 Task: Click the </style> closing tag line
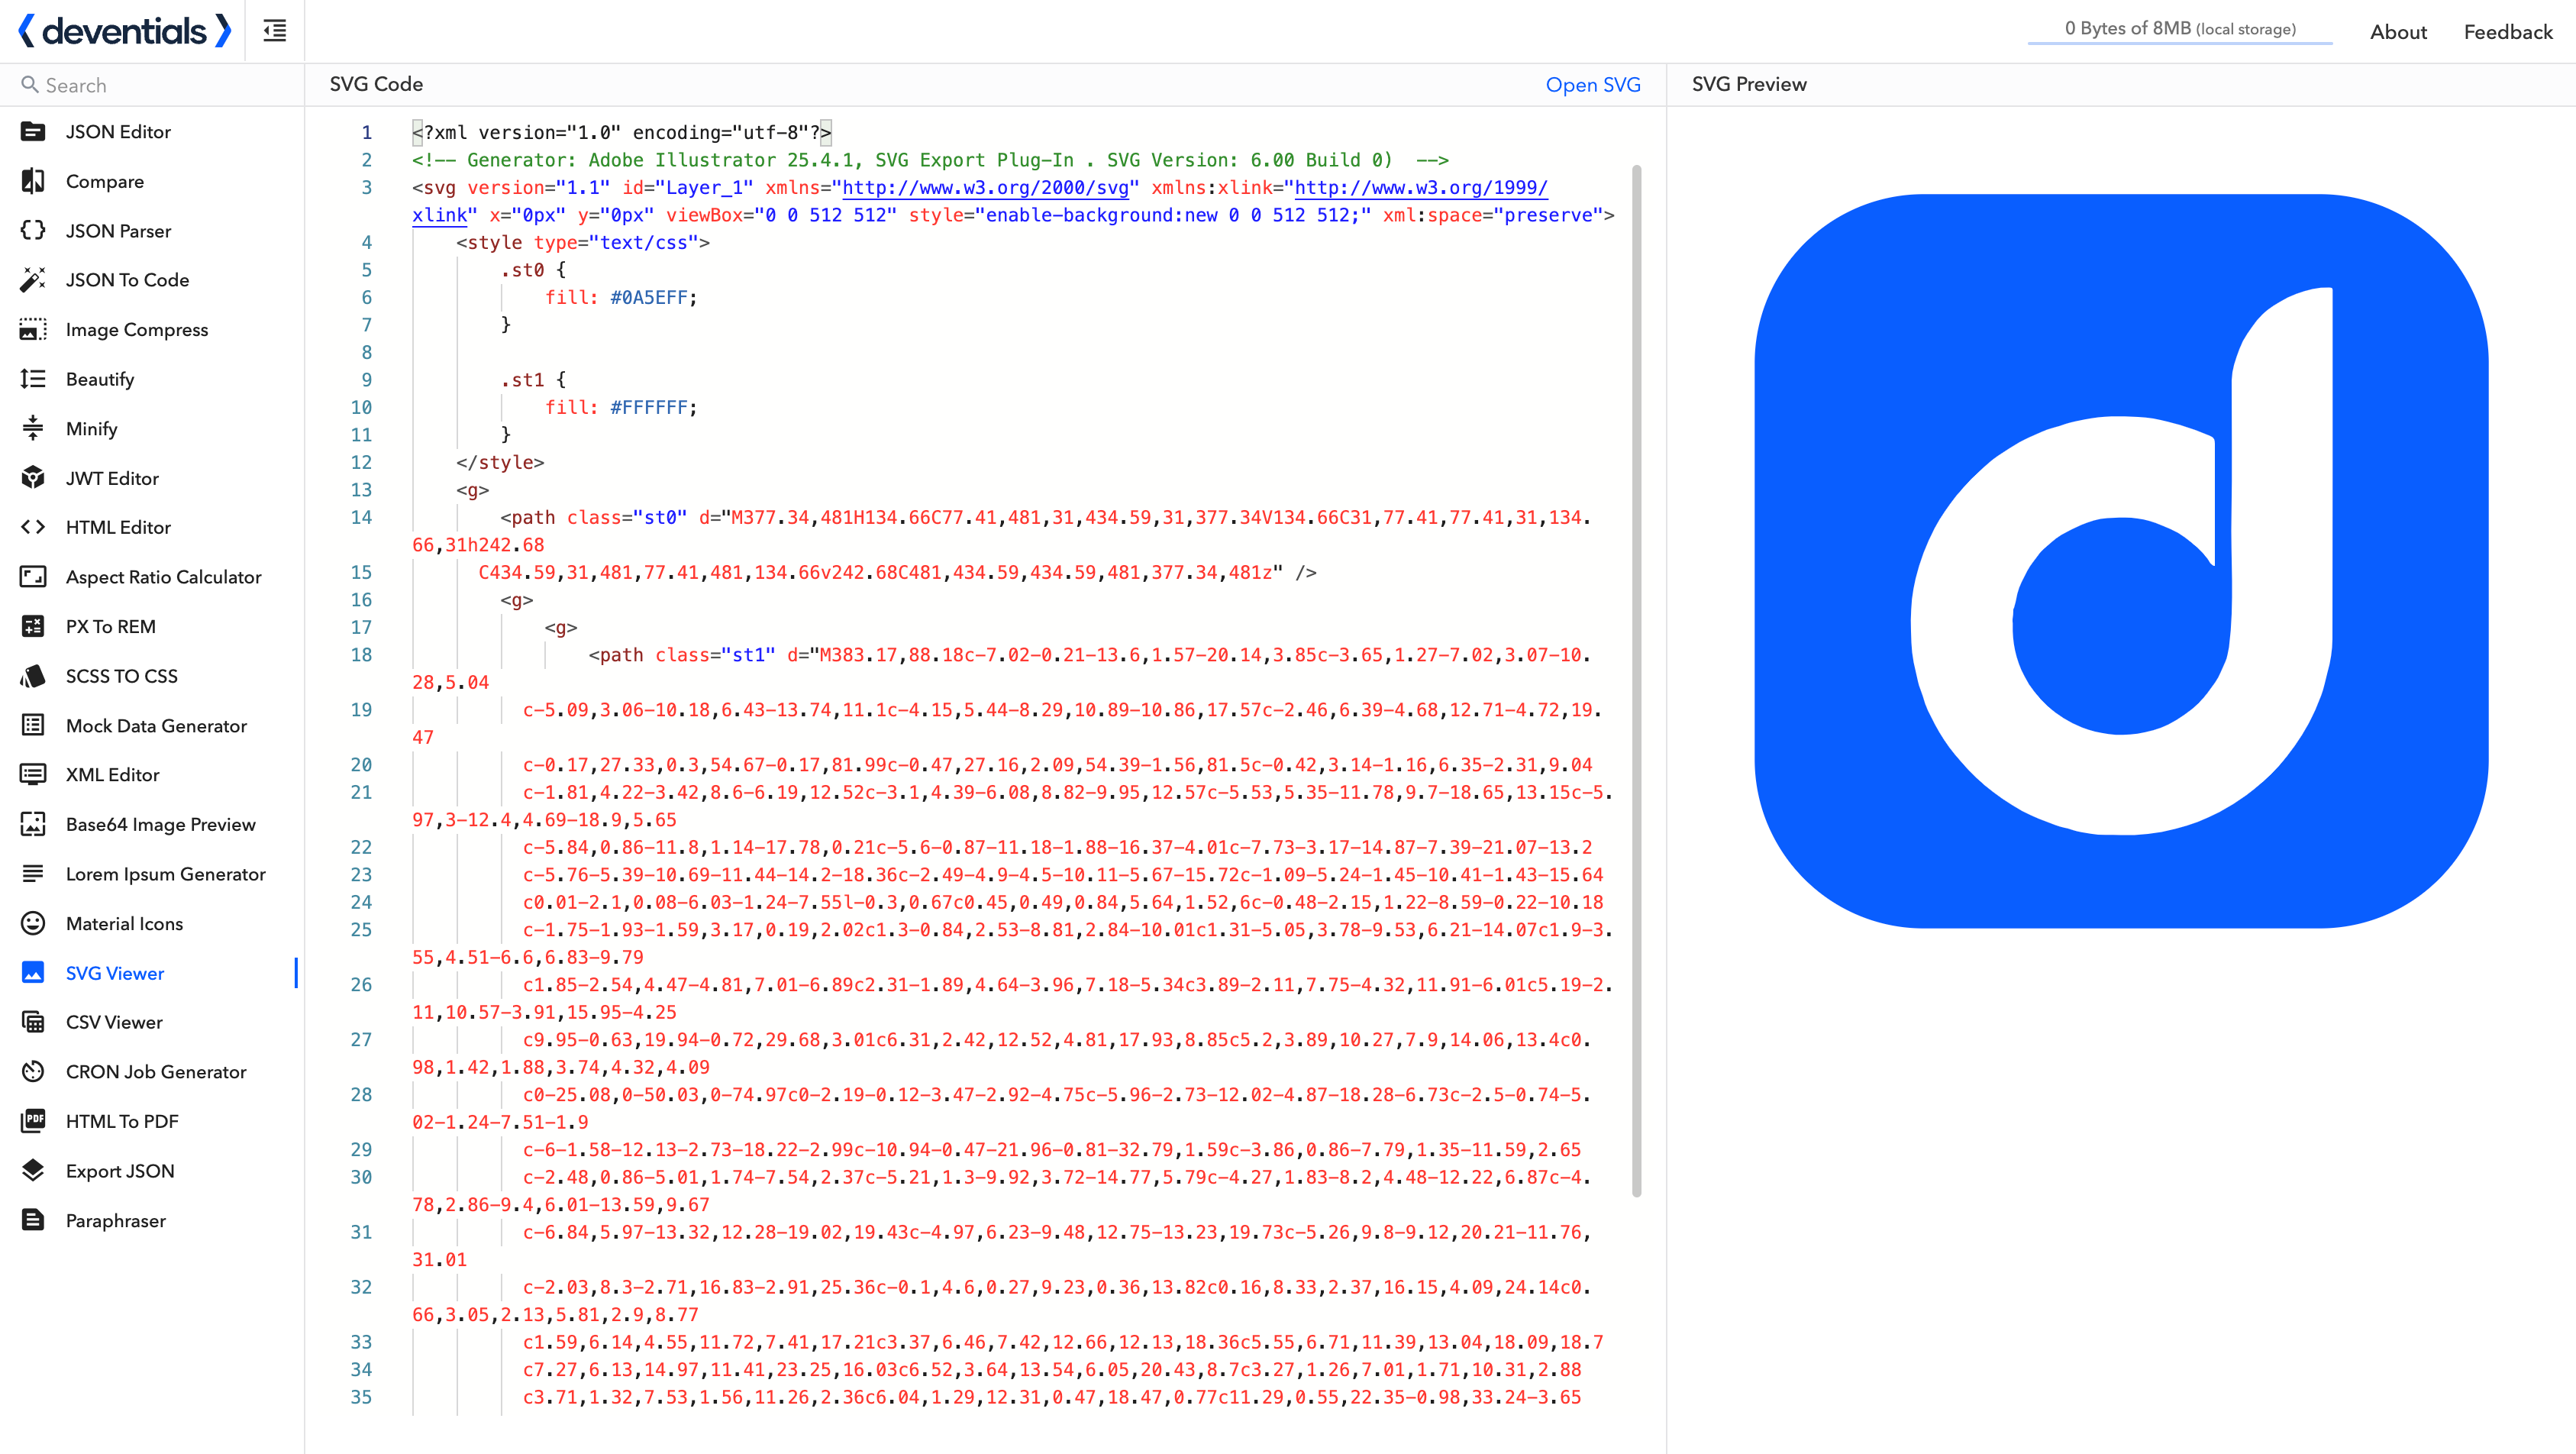[x=500, y=462]
